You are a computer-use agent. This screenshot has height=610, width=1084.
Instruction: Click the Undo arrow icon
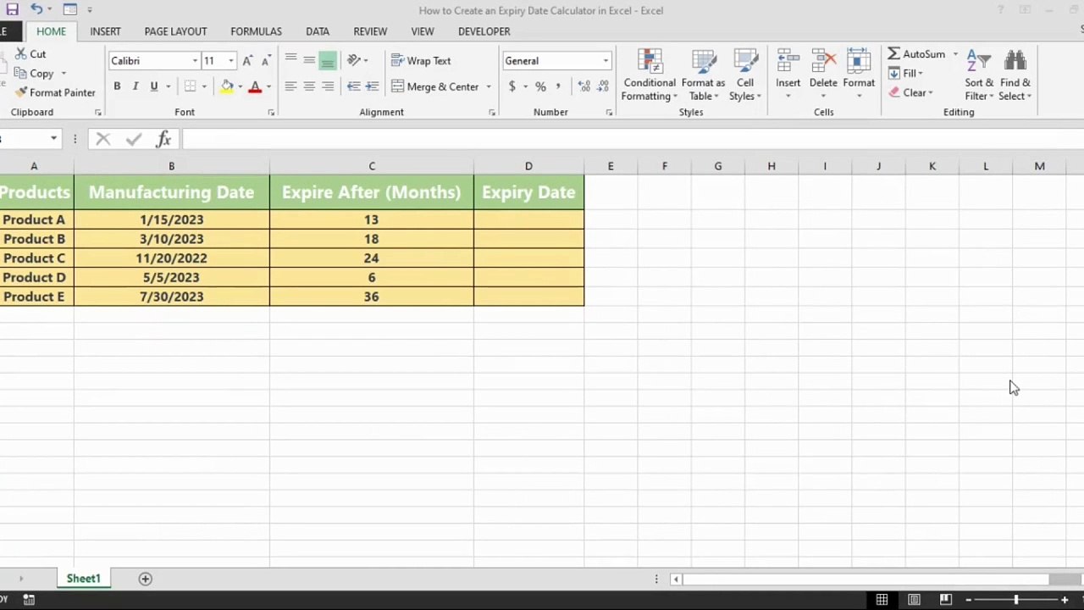pos(36,9)
